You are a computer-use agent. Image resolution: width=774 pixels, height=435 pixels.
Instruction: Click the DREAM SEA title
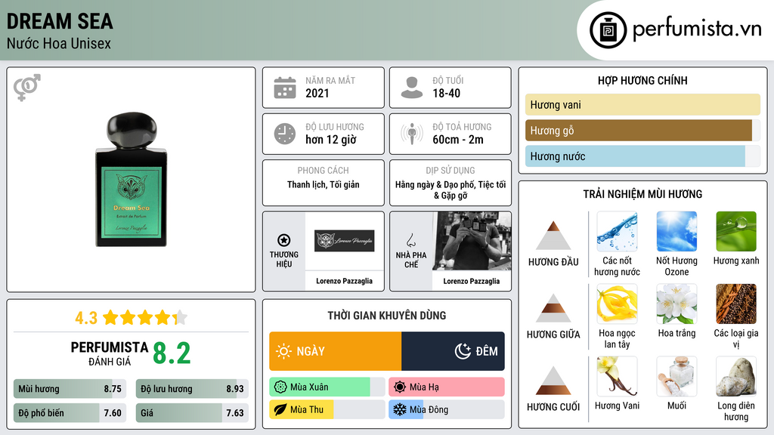60,22
